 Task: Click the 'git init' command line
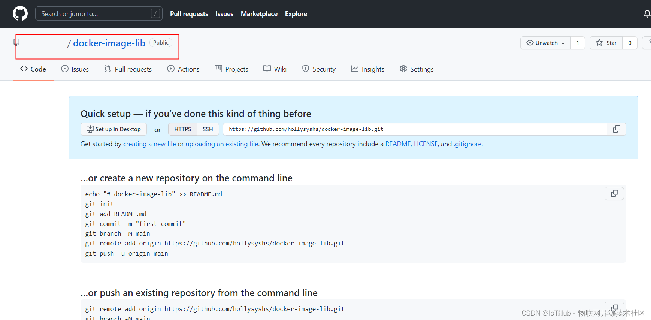pyautogui.click(x=99, y=204)
